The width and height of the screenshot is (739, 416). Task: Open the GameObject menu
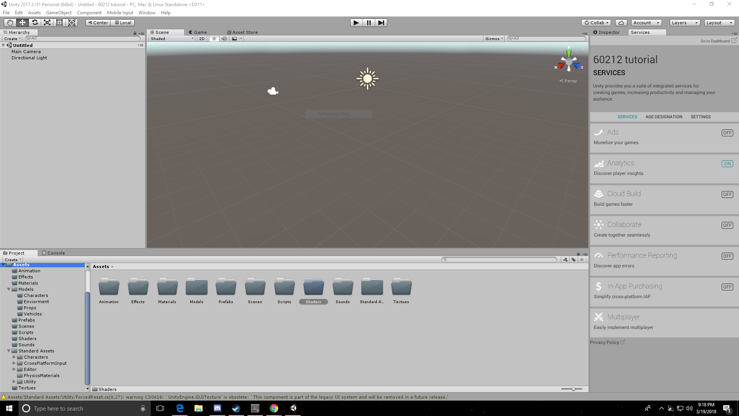[x=59, y=13]
